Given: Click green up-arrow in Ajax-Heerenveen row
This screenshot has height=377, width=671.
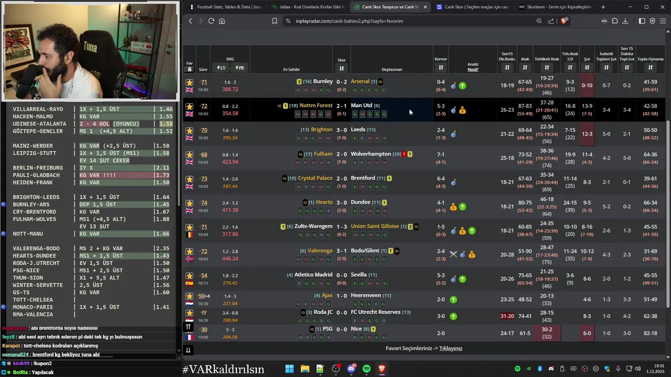Looking at the screenshot, I should coord(453,300).
